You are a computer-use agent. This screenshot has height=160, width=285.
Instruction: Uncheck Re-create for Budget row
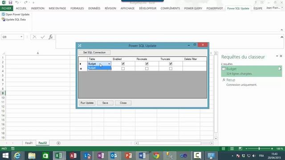click(147, 64)
